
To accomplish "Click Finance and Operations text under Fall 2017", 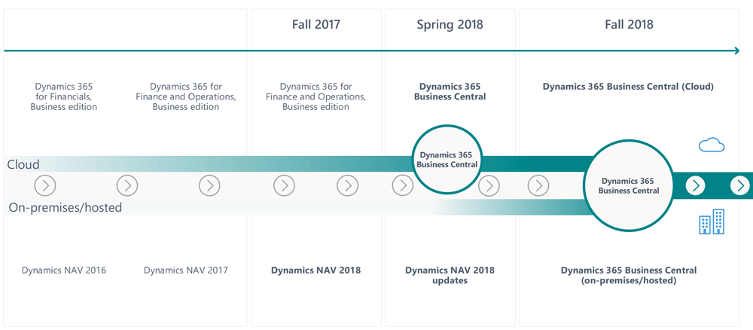I will click(316, 96).
